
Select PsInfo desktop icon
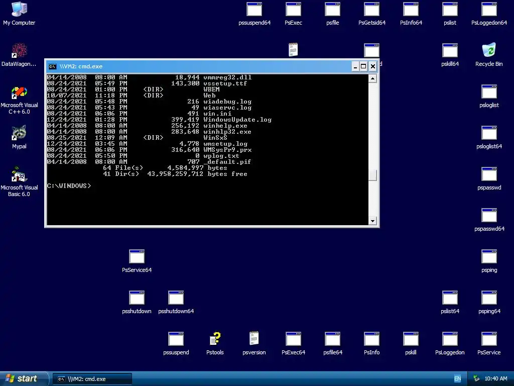[x=372, y=343]
